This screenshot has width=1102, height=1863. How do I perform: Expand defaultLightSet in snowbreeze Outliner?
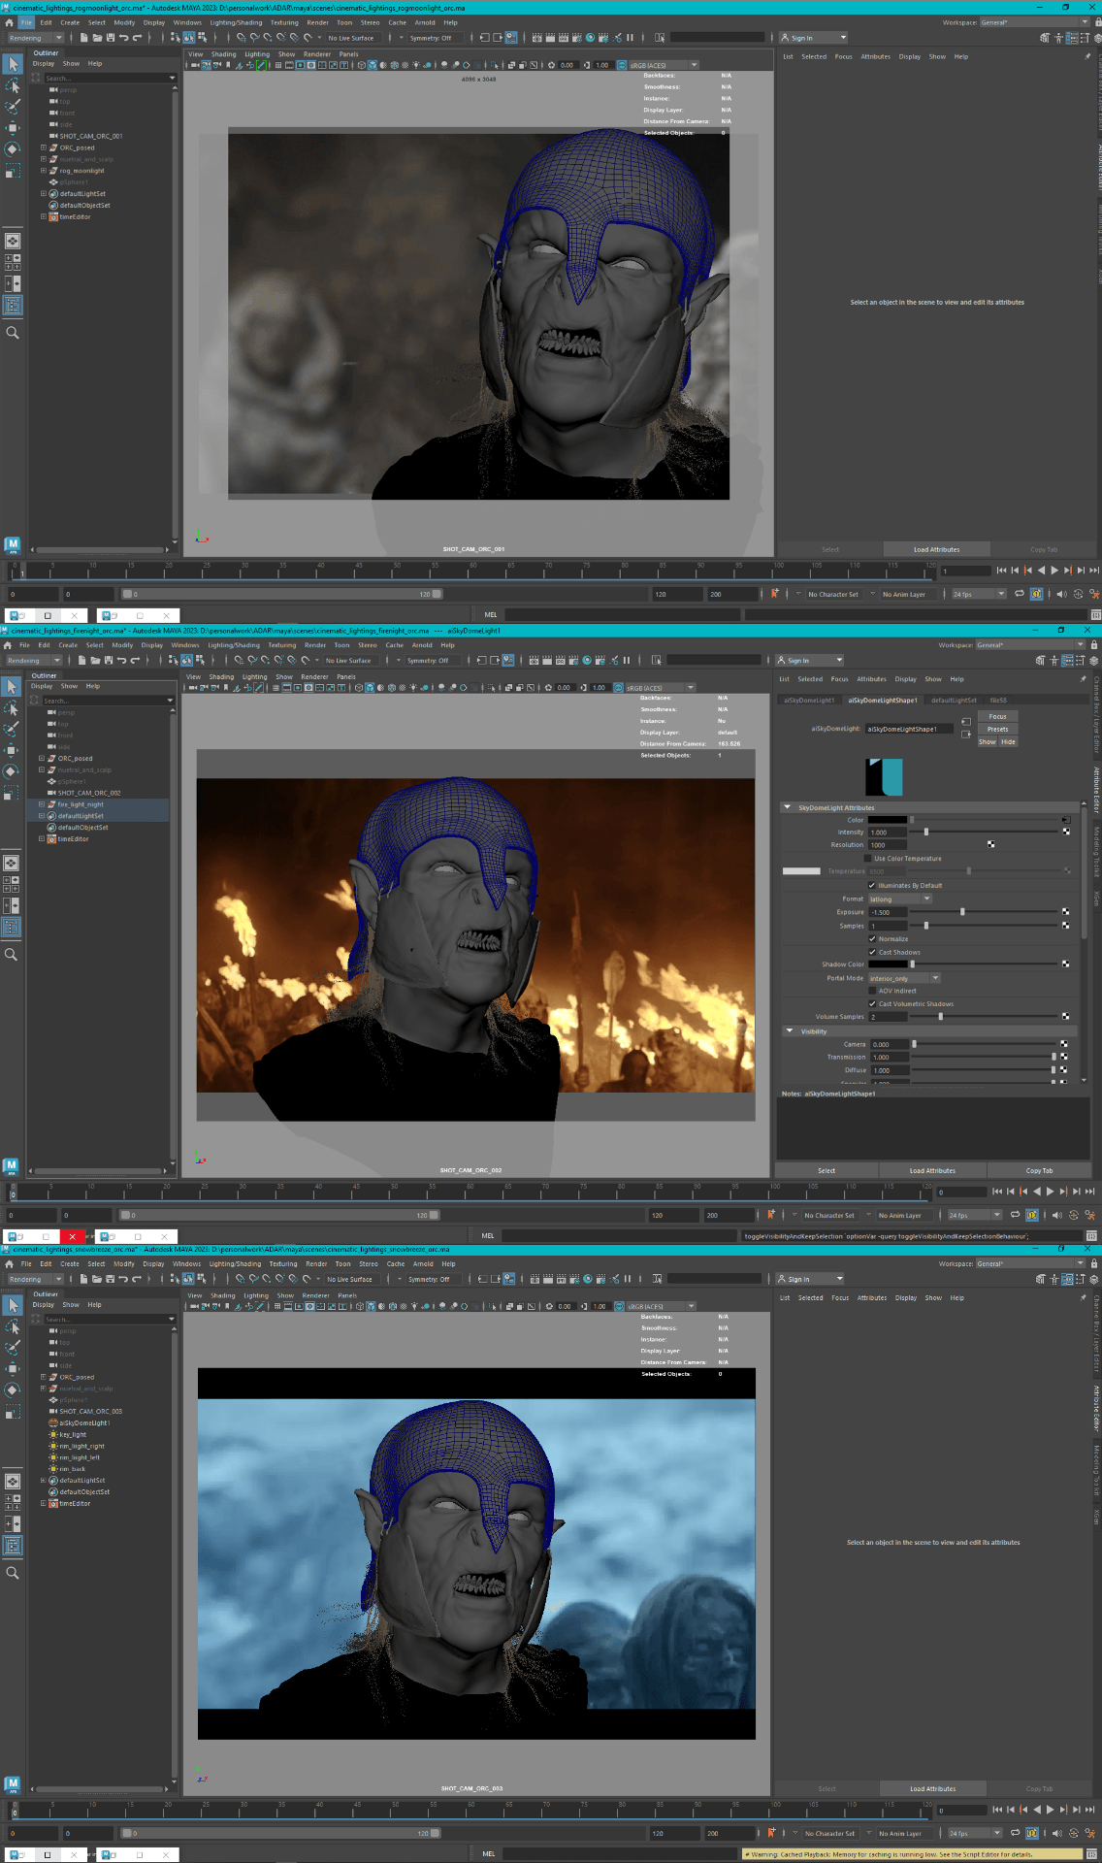44,1481
